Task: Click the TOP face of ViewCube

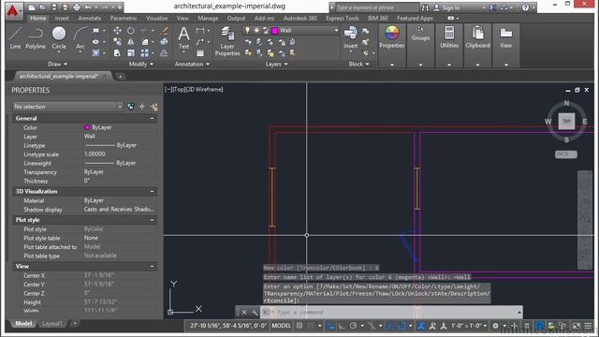Action: click(566, 121)
